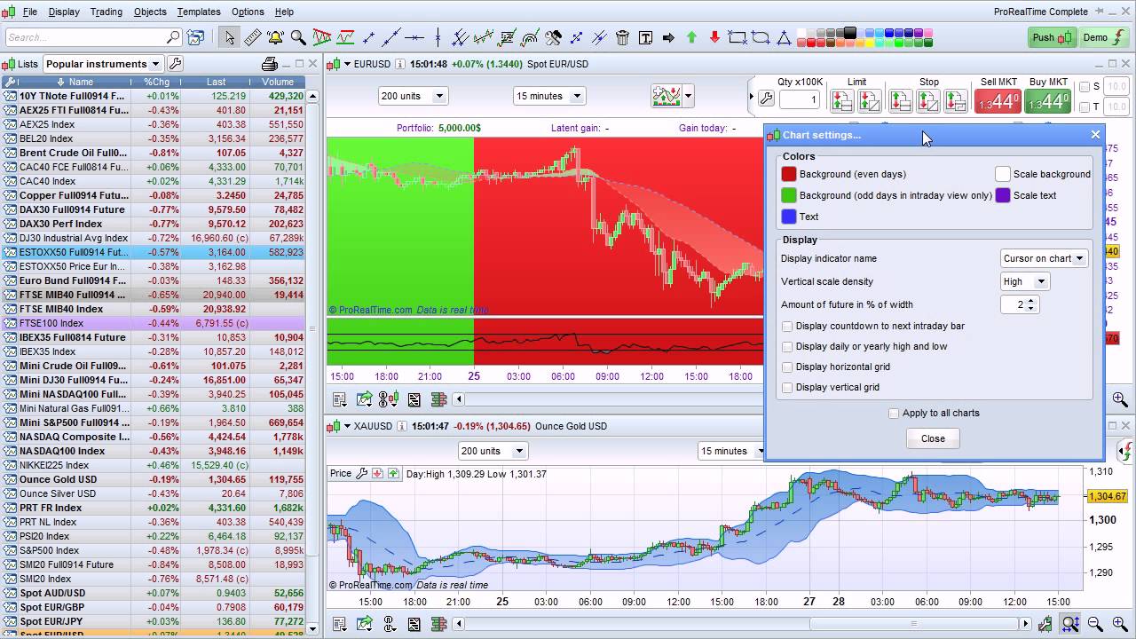
Task: Click the Background (odd days) green color swatch
Action: point(789,195)
